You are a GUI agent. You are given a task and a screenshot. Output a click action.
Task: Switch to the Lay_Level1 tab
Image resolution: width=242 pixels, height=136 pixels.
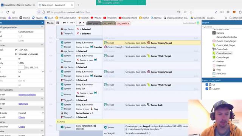(x=107, y=23)
